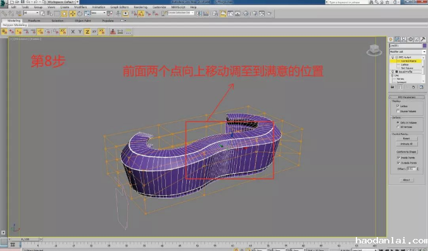Open the object color swatch

[x=424, y=46]
